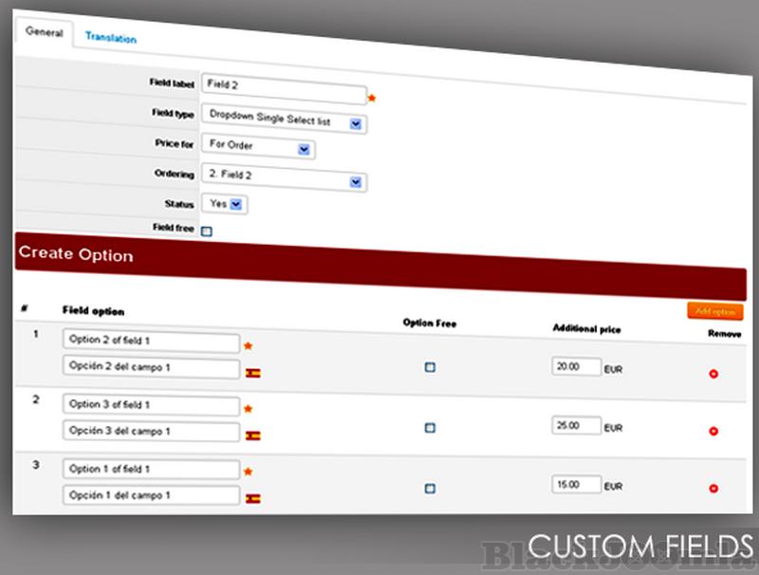Click Spanish flag icon beside 'Opción 1 del campo 1'

coord(252,498)
